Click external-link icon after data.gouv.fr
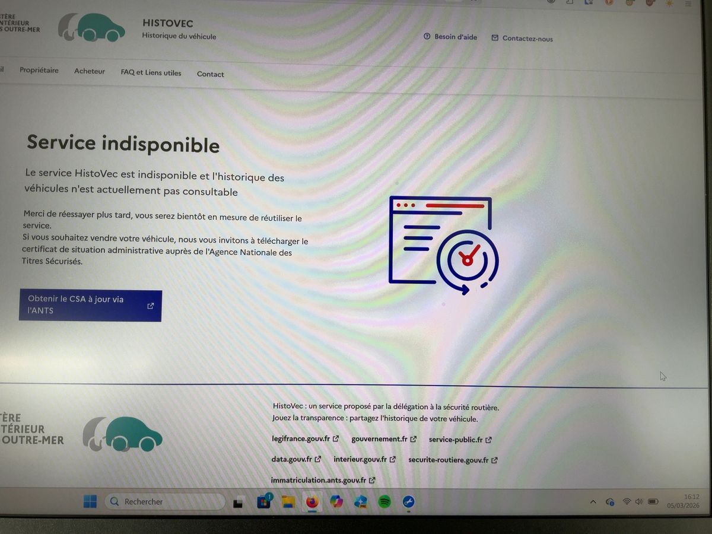Viewport: 712px width, 534px height. [318, 459]
